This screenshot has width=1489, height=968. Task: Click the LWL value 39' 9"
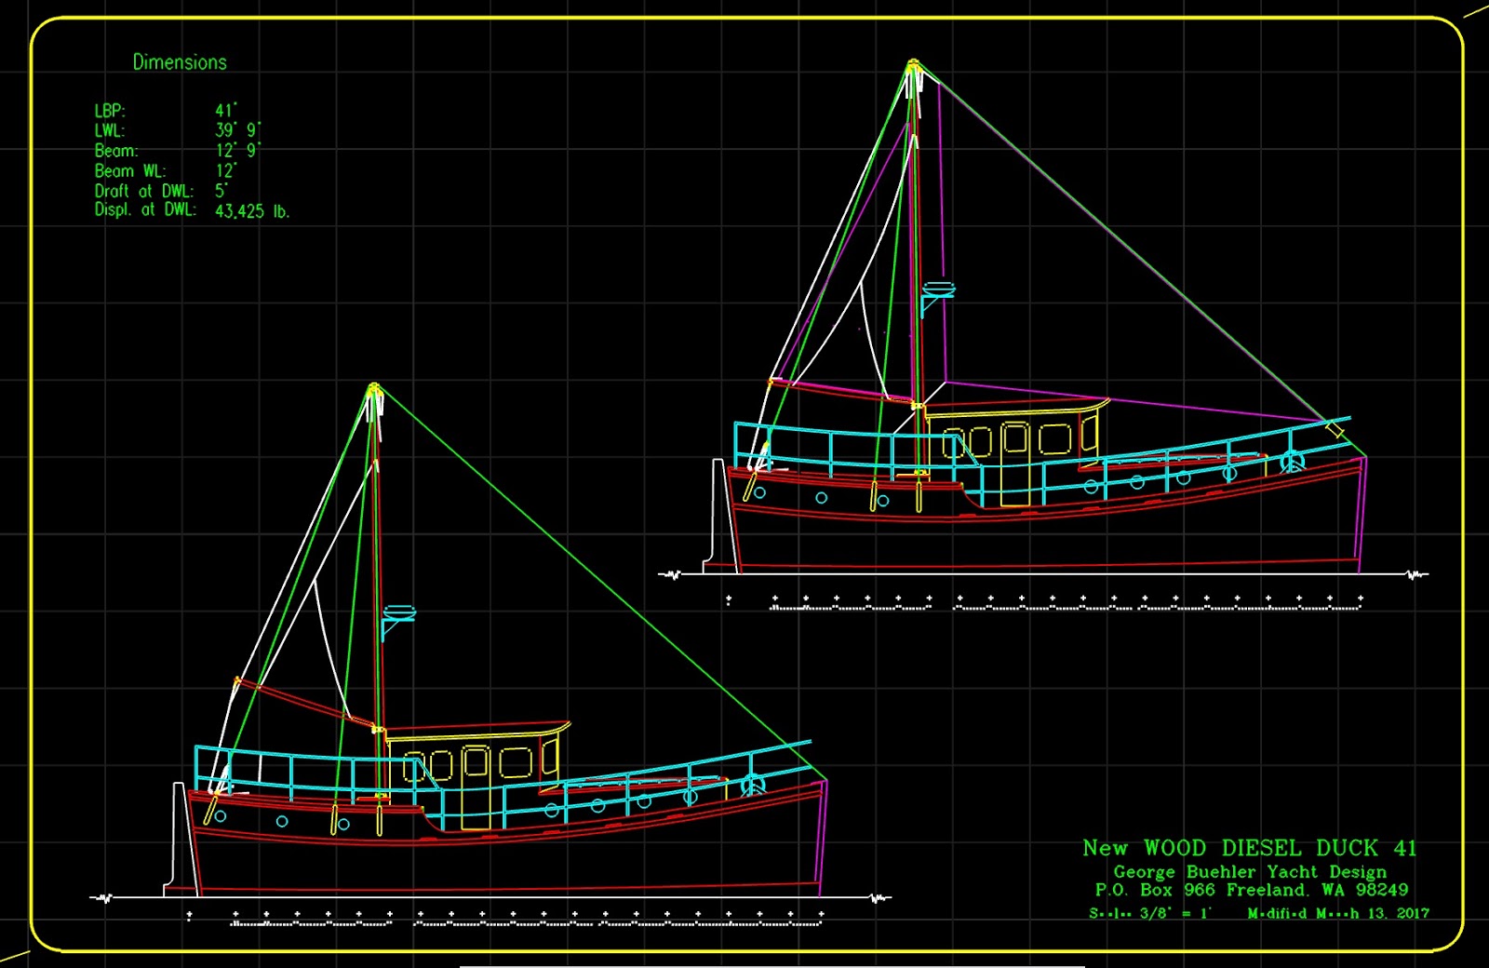pos(238,130)
